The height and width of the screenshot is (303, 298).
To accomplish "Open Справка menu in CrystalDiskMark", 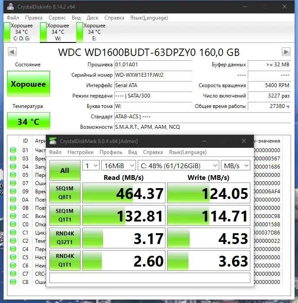I will 153,152.
